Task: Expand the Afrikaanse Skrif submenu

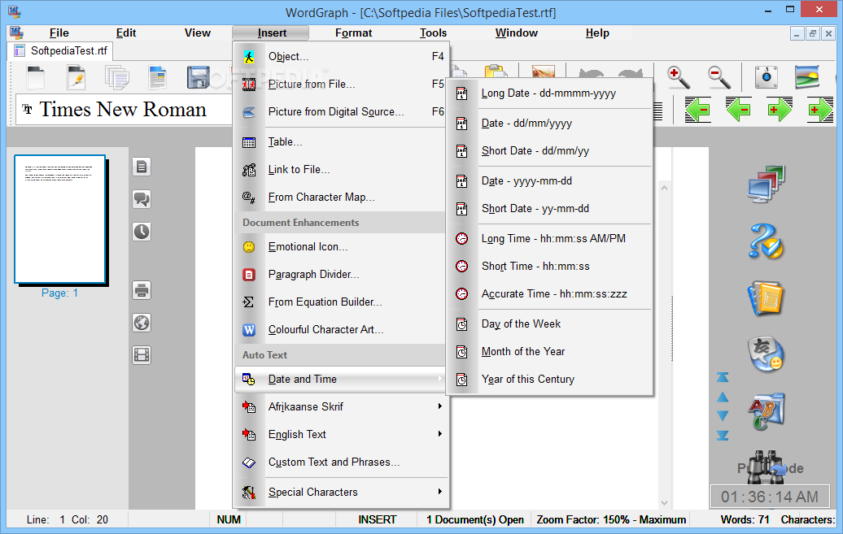Action: tap(342, 406)
